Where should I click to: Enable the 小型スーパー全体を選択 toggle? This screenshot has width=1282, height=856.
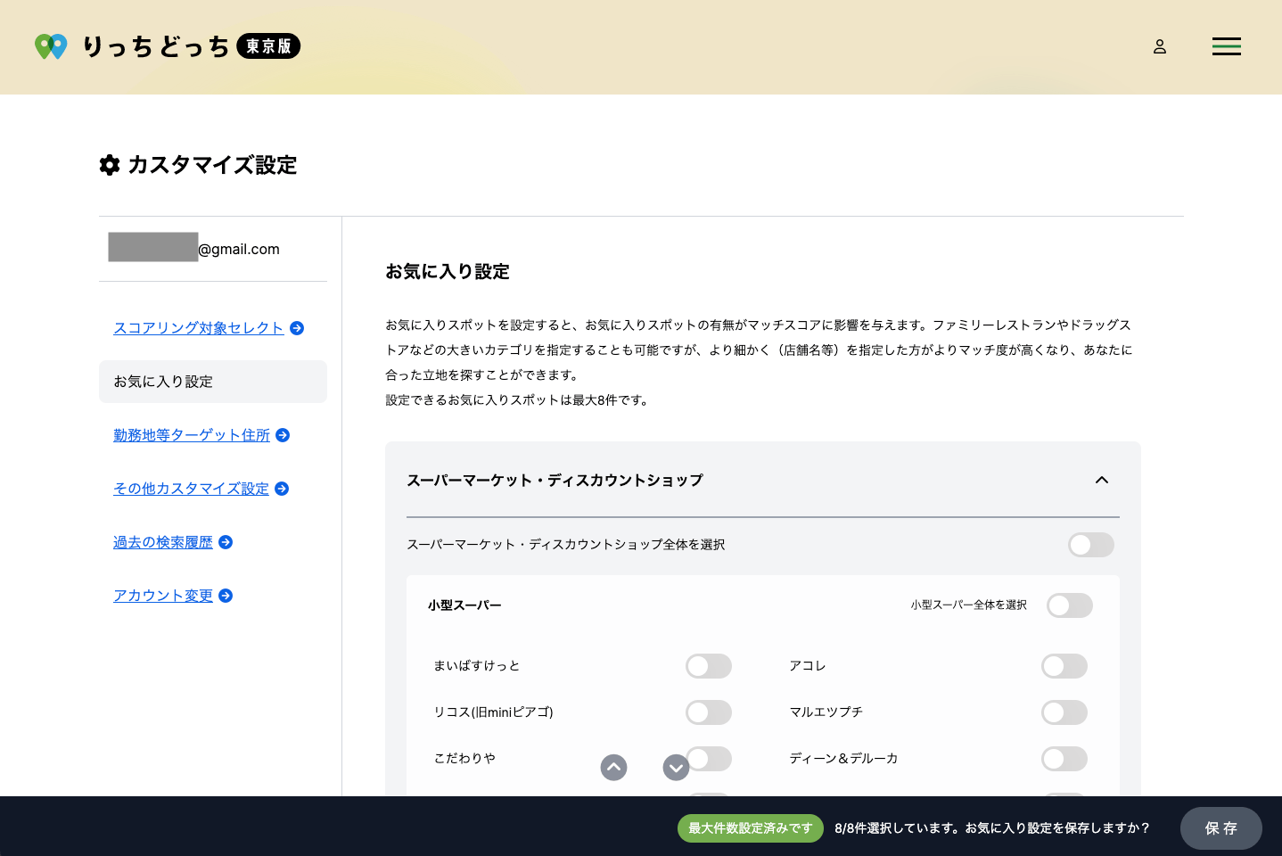coord(1069,605)
